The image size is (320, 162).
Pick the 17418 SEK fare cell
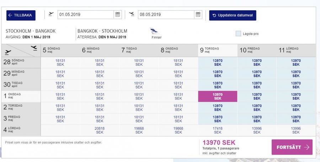[x=217, y=130]
